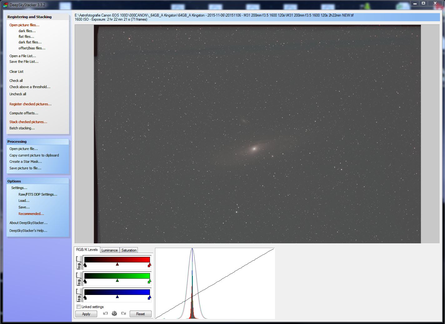Click an application icon on the top taskbar
445x324 pixels.
[178, 6]
